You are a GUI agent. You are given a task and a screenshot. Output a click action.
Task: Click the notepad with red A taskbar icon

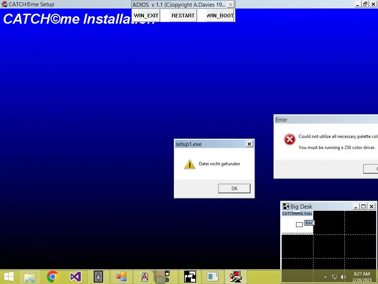[x=144, y=277]
